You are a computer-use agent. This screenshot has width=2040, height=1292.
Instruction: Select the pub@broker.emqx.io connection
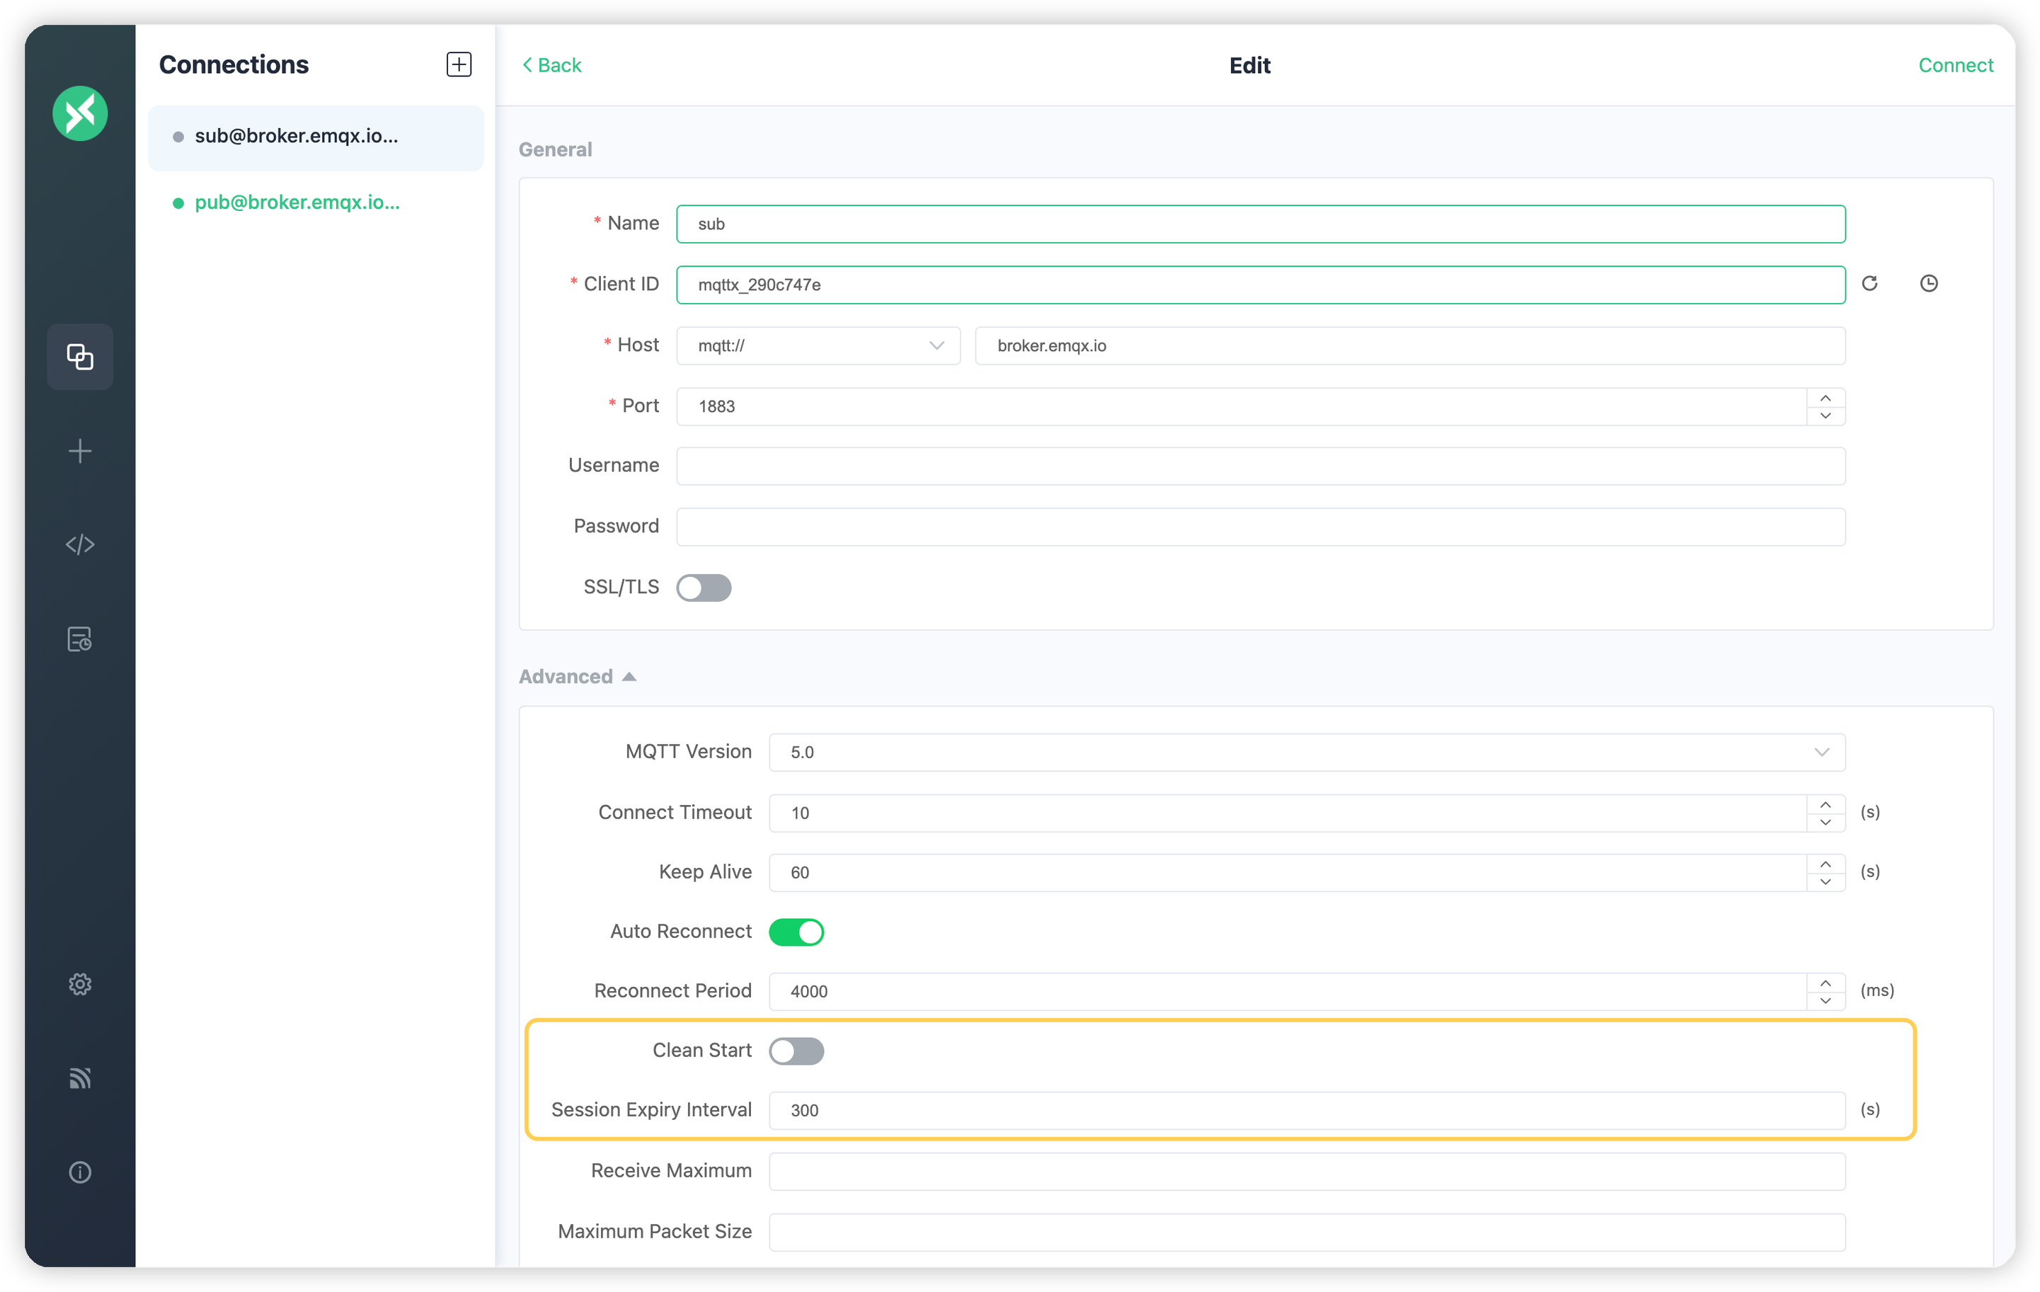tap(297, 202)
